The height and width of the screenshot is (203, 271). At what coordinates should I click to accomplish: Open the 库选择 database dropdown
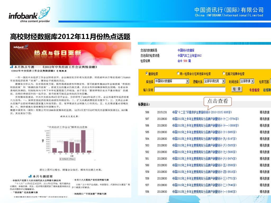172,81
